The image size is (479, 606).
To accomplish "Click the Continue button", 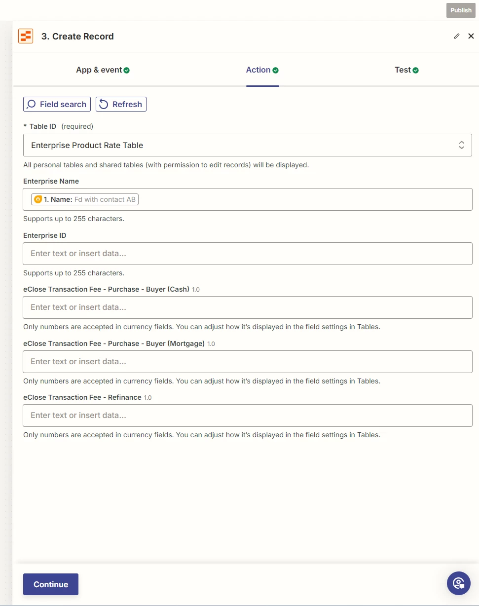I will pyautogui.click(x=51, y=584).
